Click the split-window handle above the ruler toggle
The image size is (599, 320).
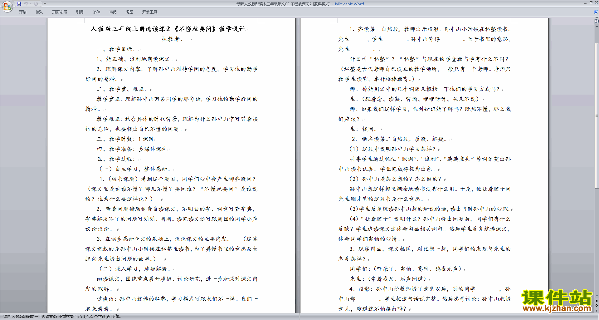597,18
